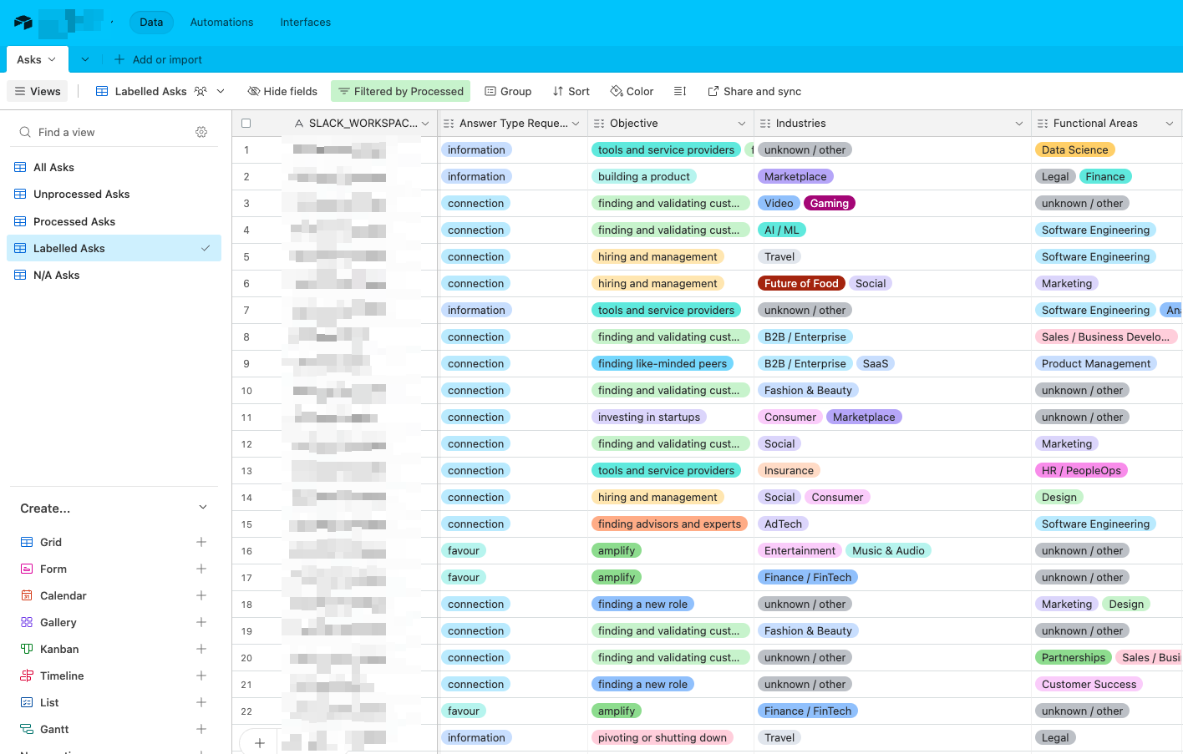Switch to the Automations tab

click(x=221, y=23)
